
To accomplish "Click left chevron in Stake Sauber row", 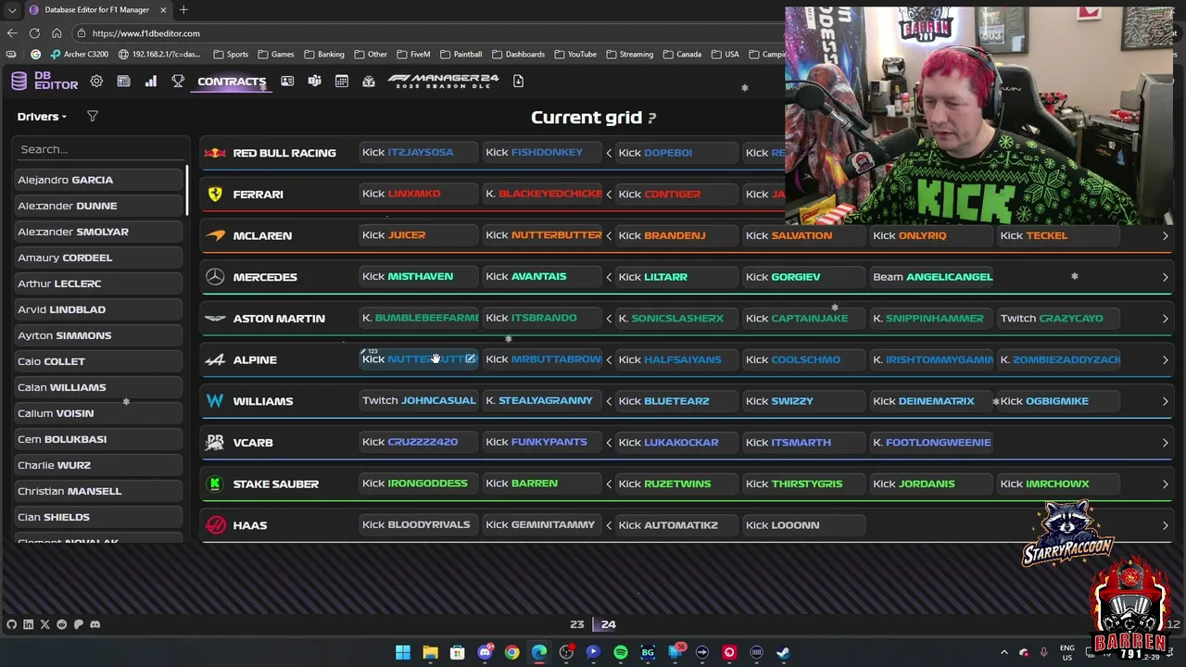I will point(609,484).
